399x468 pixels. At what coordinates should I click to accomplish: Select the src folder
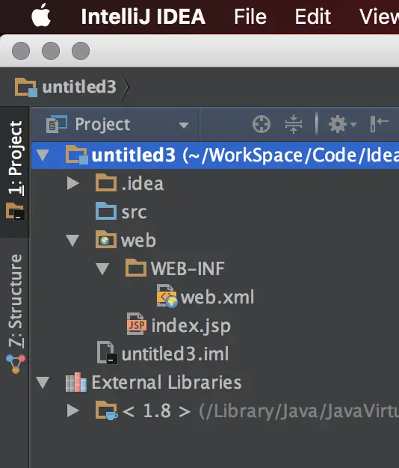pyautogui.click(x=134, y=212)
